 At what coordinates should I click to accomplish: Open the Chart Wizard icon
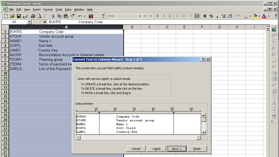[x=91, y=16]
